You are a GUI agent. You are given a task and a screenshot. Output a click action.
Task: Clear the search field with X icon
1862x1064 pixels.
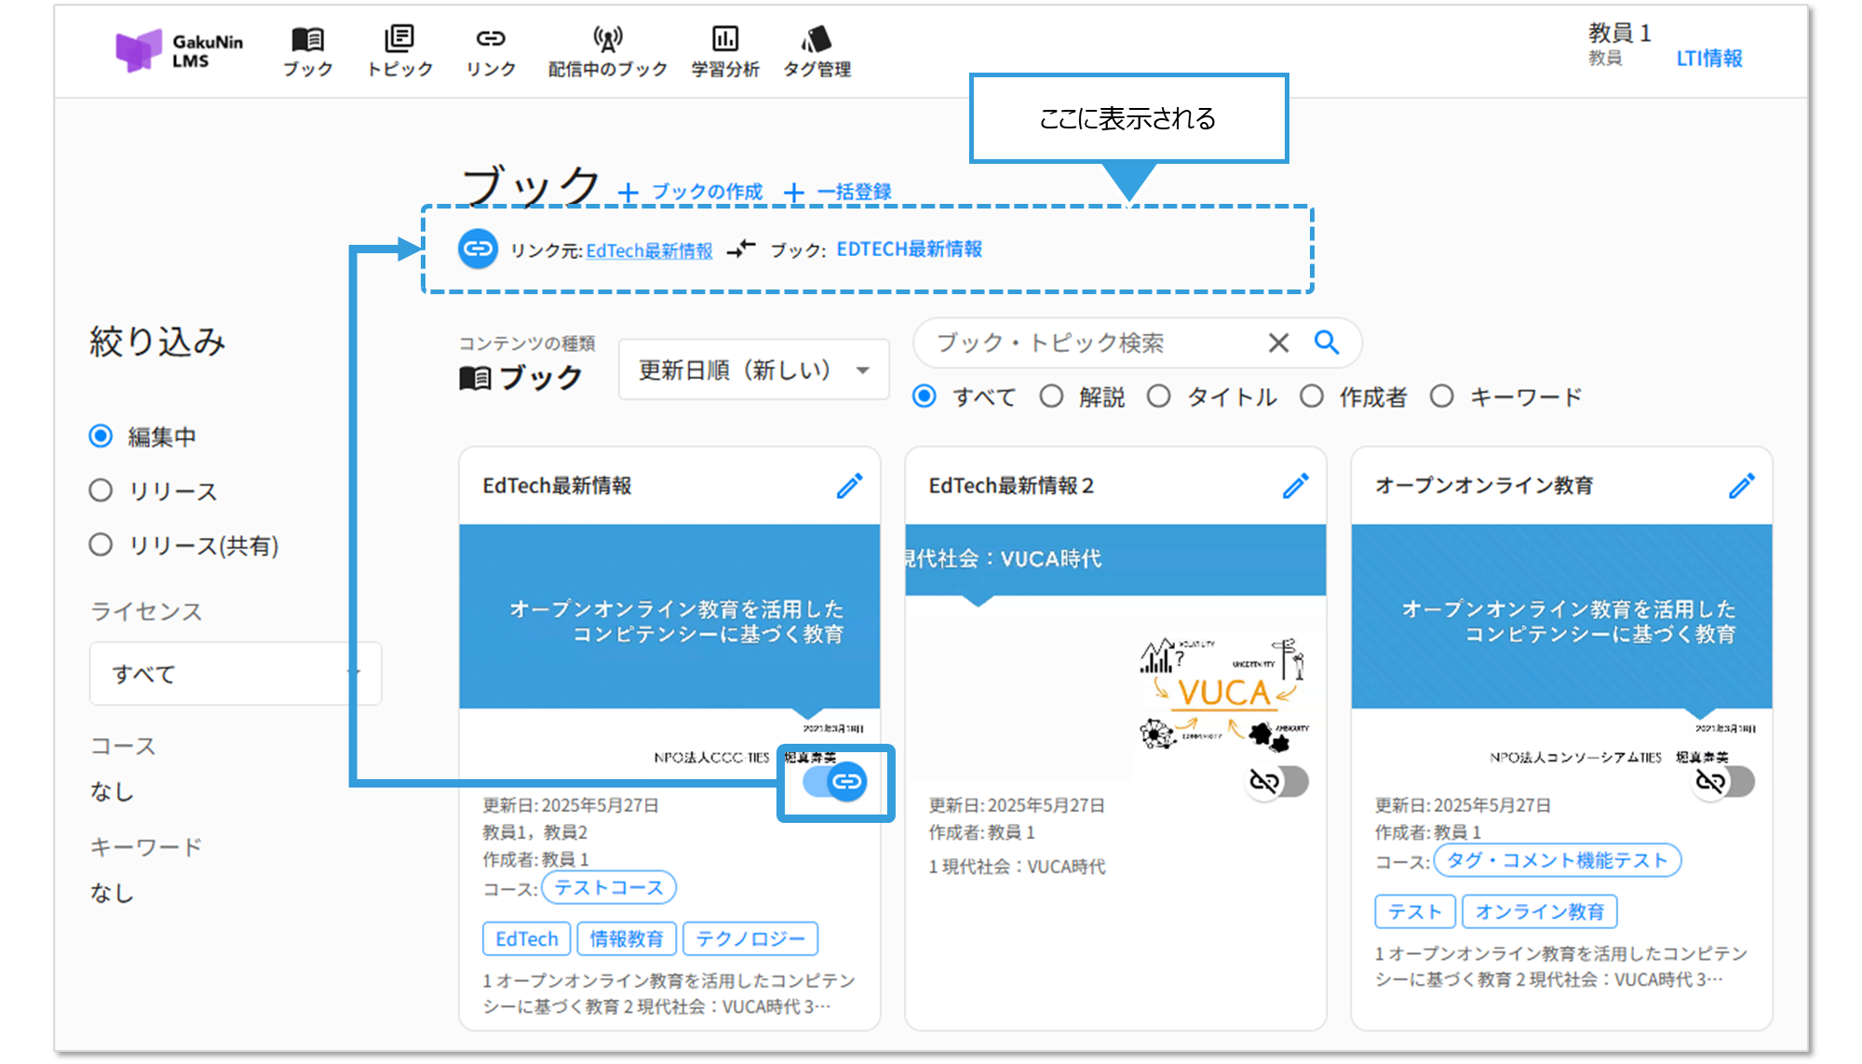1278,343
